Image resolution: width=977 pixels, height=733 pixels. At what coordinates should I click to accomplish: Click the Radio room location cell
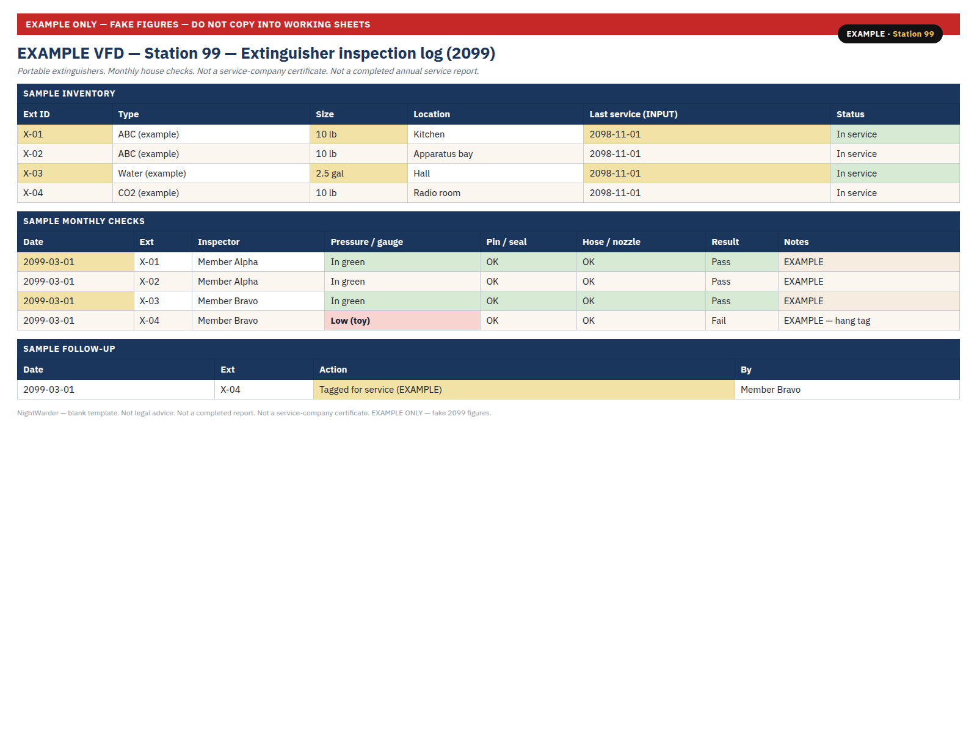pos(496,193)
